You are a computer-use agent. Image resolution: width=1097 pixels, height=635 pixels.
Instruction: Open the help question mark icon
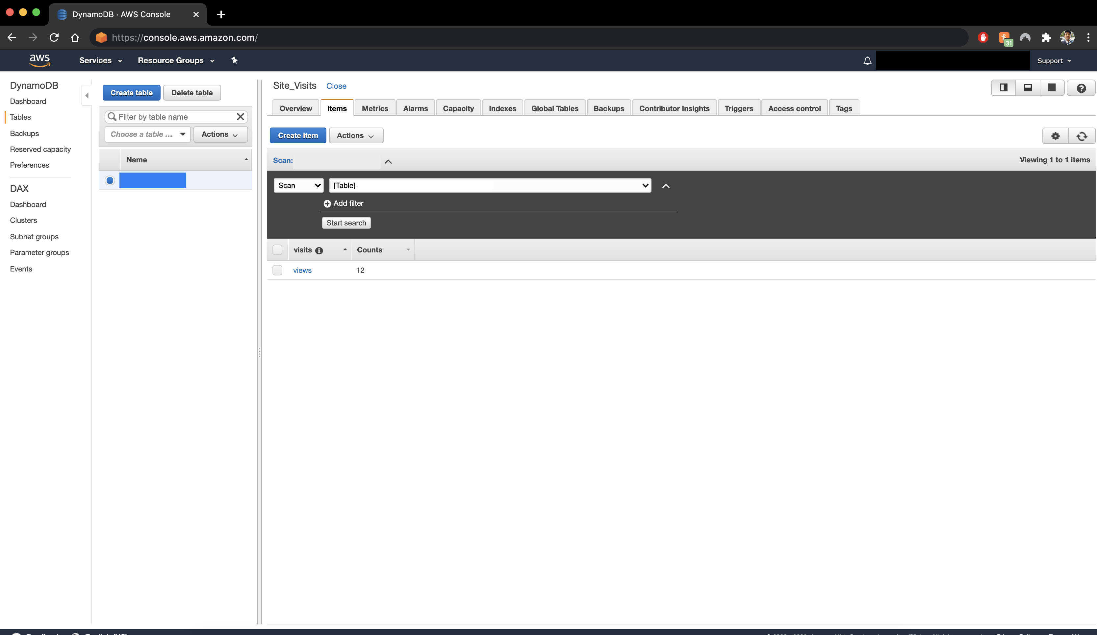click(1081, 88)
